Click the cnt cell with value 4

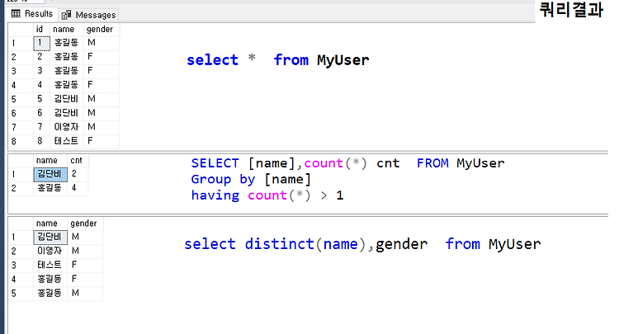point(78,188)
